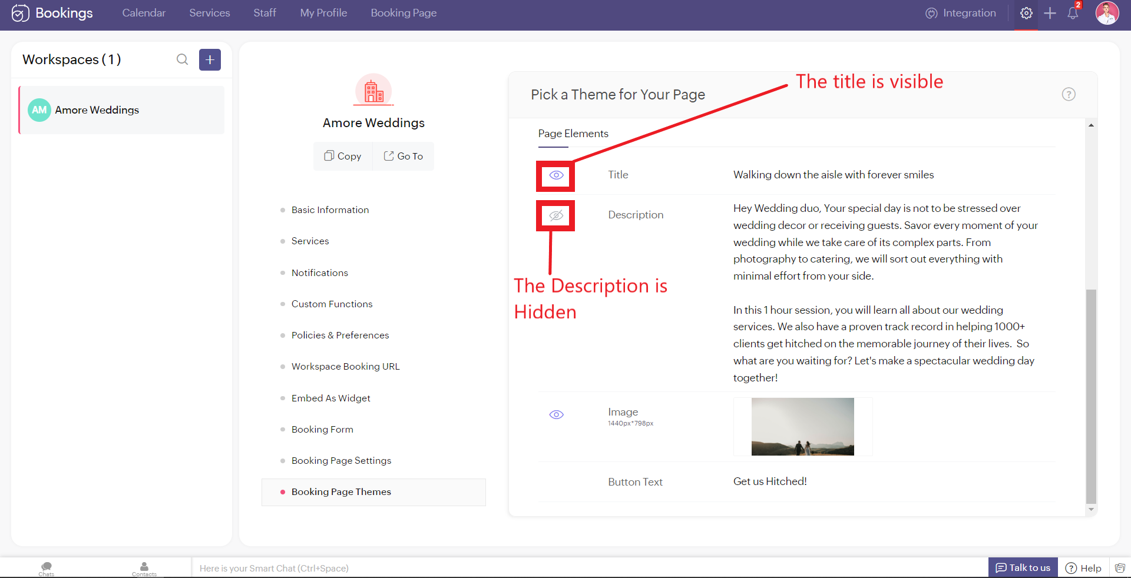The width and height of the screenshot is (1131, 578).
Task: Click the description paragraph starting 'Hey Wedding duo'
Action: pos(885,242)
